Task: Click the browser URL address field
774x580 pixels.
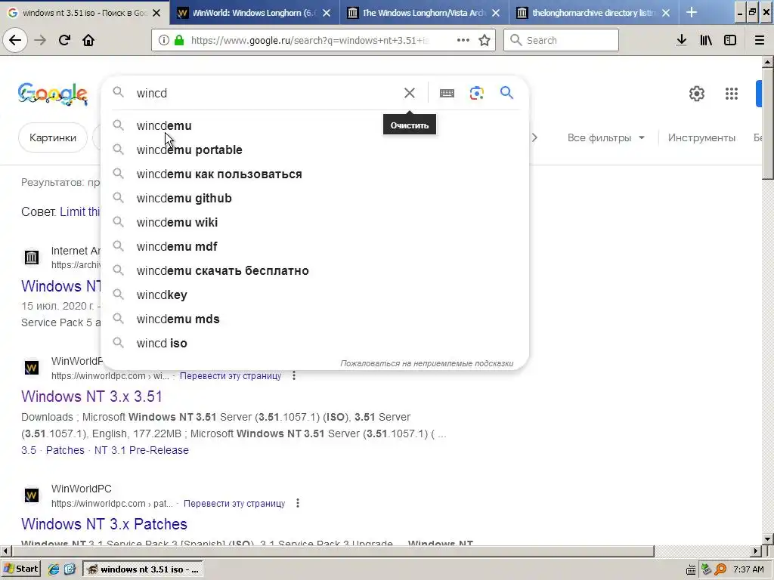Action: [x=309, y=41]
